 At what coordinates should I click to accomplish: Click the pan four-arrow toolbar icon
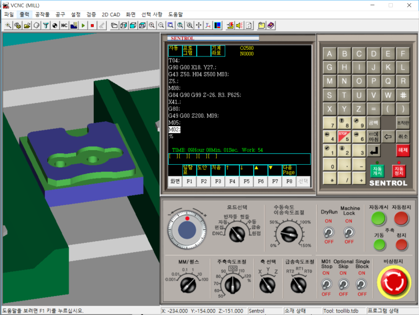coord(199,25)
